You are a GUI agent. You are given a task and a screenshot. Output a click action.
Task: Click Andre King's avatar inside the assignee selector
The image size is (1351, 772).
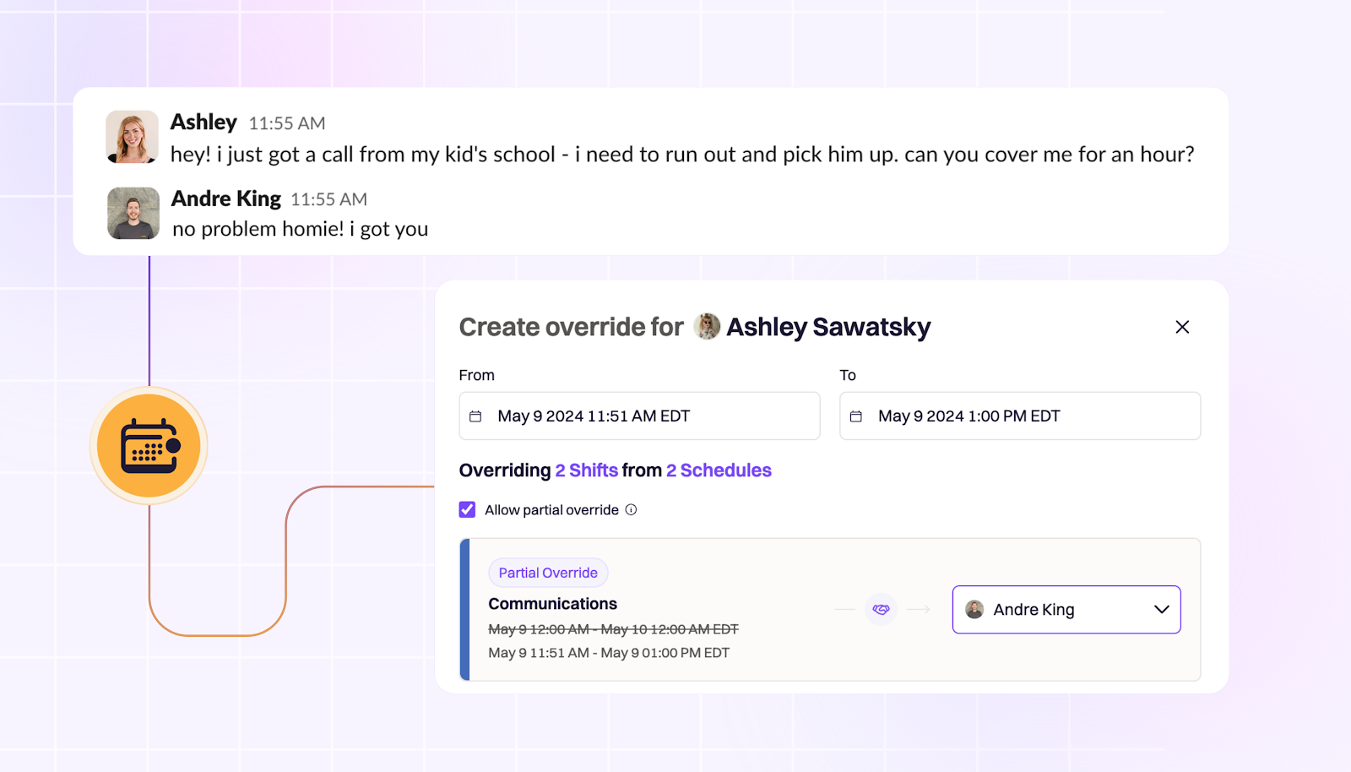pos(974,609)
